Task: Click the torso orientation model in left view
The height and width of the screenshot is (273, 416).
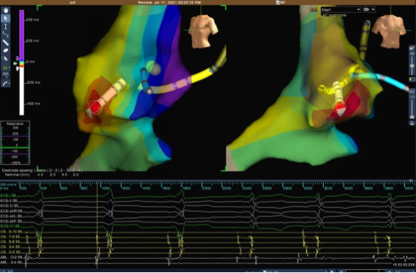Action: coord(203,31)
